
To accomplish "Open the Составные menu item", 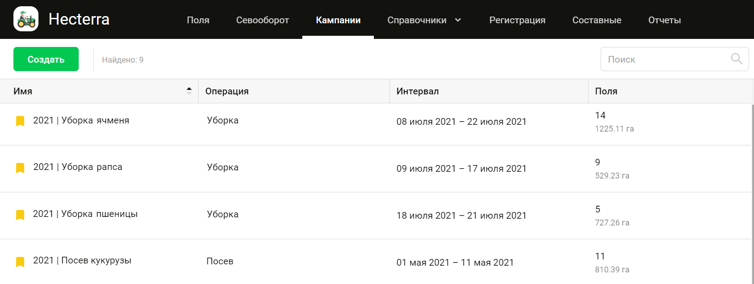I will click(x=597, y=20).
